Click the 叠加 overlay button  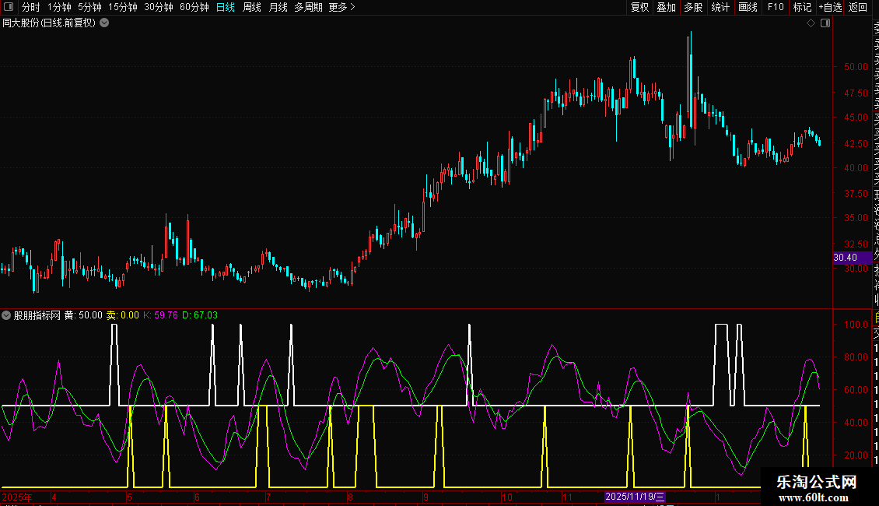click(667, 7)
